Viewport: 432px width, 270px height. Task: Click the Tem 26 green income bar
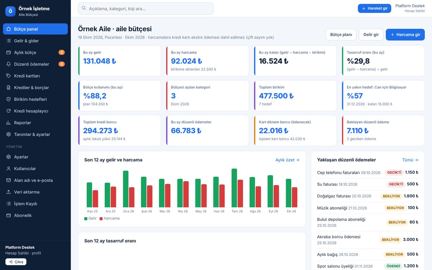pyautogui.click(x=234, y=188)
